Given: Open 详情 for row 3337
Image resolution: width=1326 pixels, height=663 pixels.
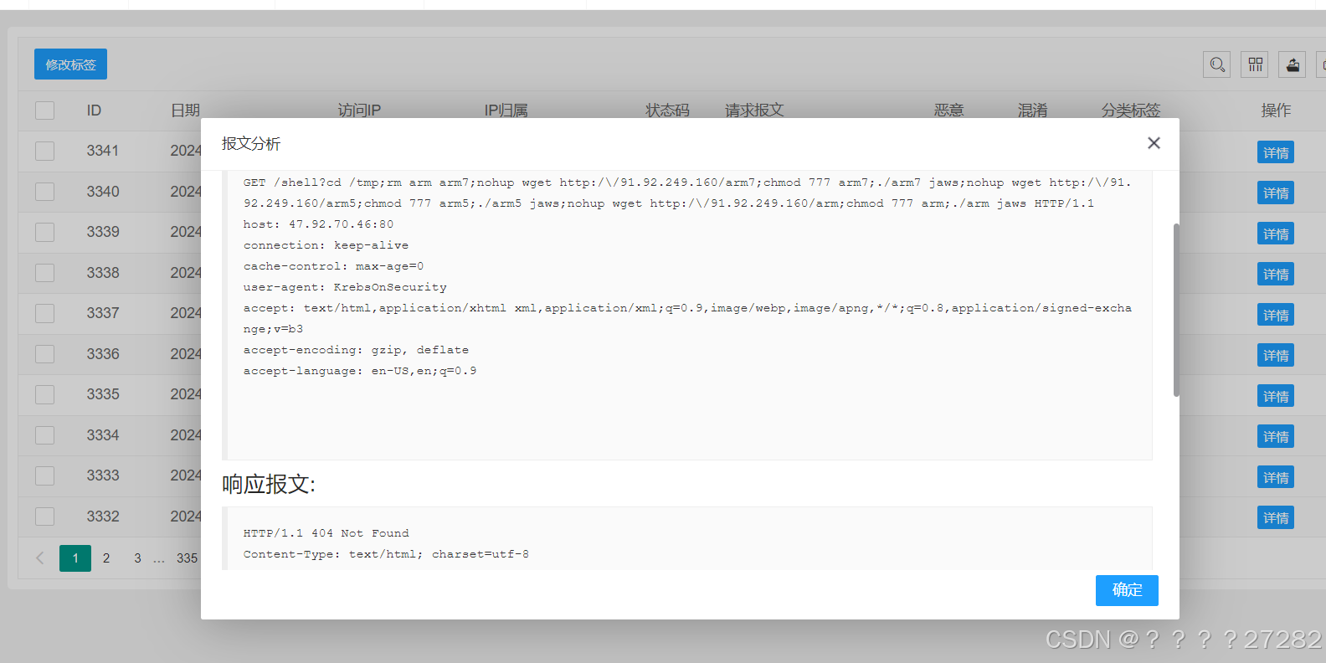Looking at the screenshot, I should click(x=1276, y=315).
